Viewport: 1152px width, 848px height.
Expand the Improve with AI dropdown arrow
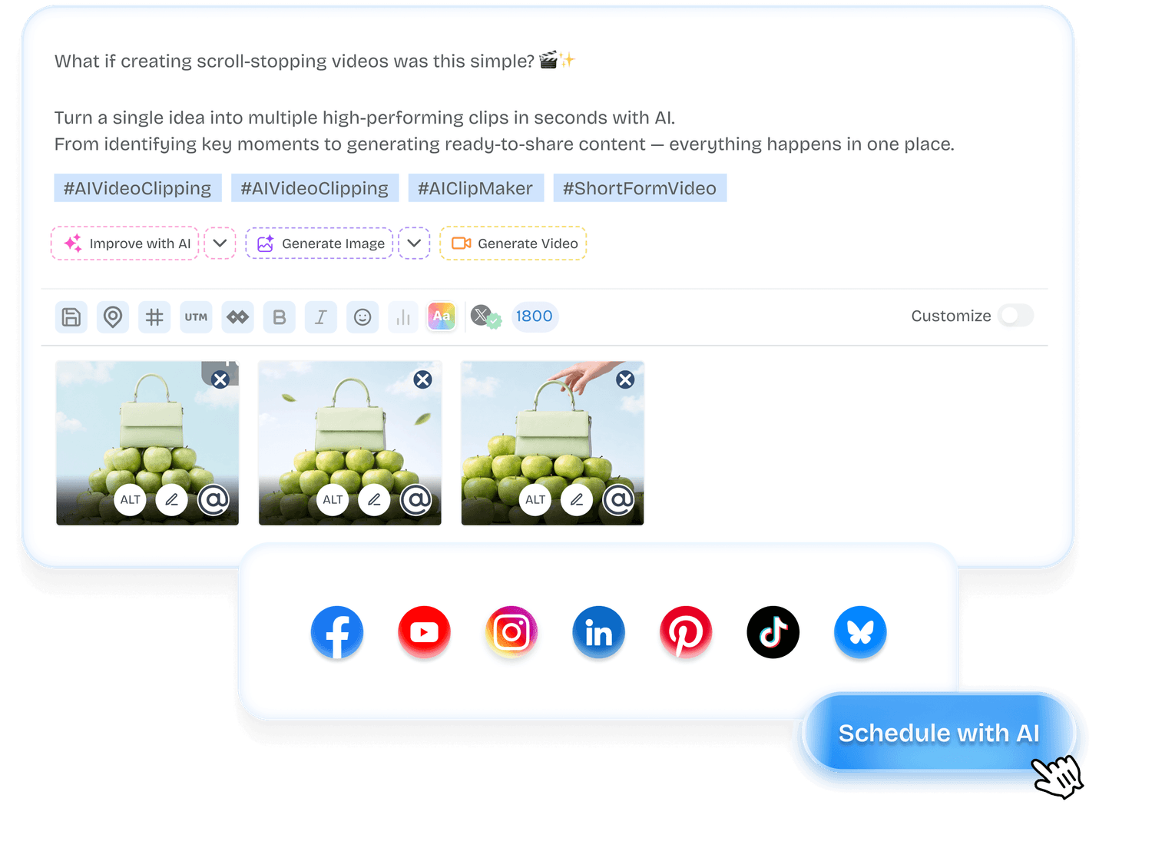220,243
